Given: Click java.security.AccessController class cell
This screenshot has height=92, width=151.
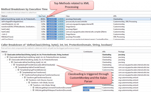Looking at the screenshot, I should [77, 22].
